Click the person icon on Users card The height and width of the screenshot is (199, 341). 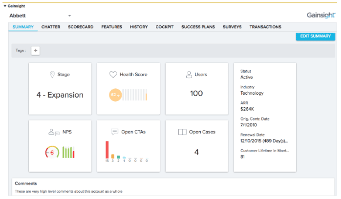coord(189,75)
